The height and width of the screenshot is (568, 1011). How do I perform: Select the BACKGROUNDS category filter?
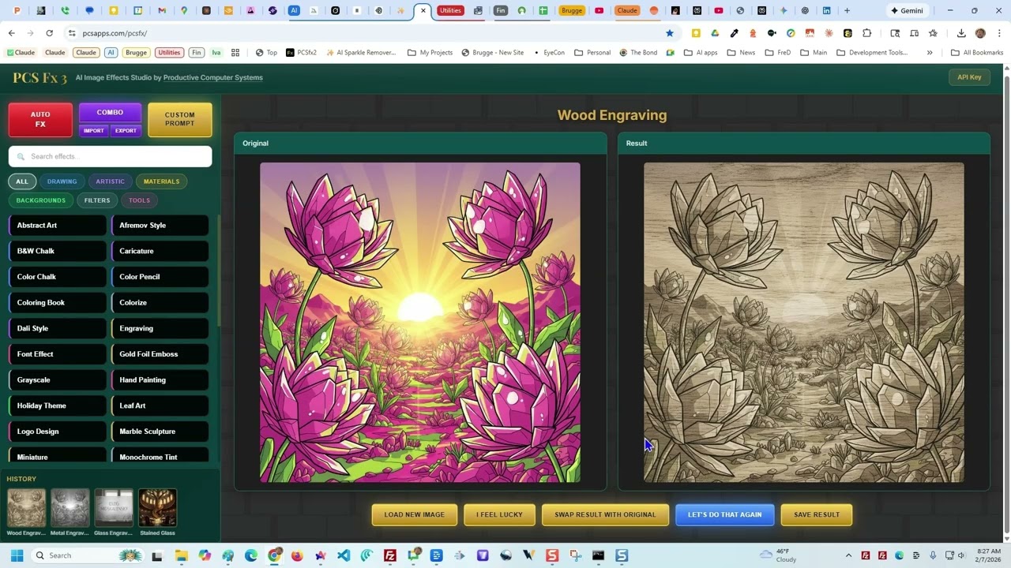(x=41, y=200)
